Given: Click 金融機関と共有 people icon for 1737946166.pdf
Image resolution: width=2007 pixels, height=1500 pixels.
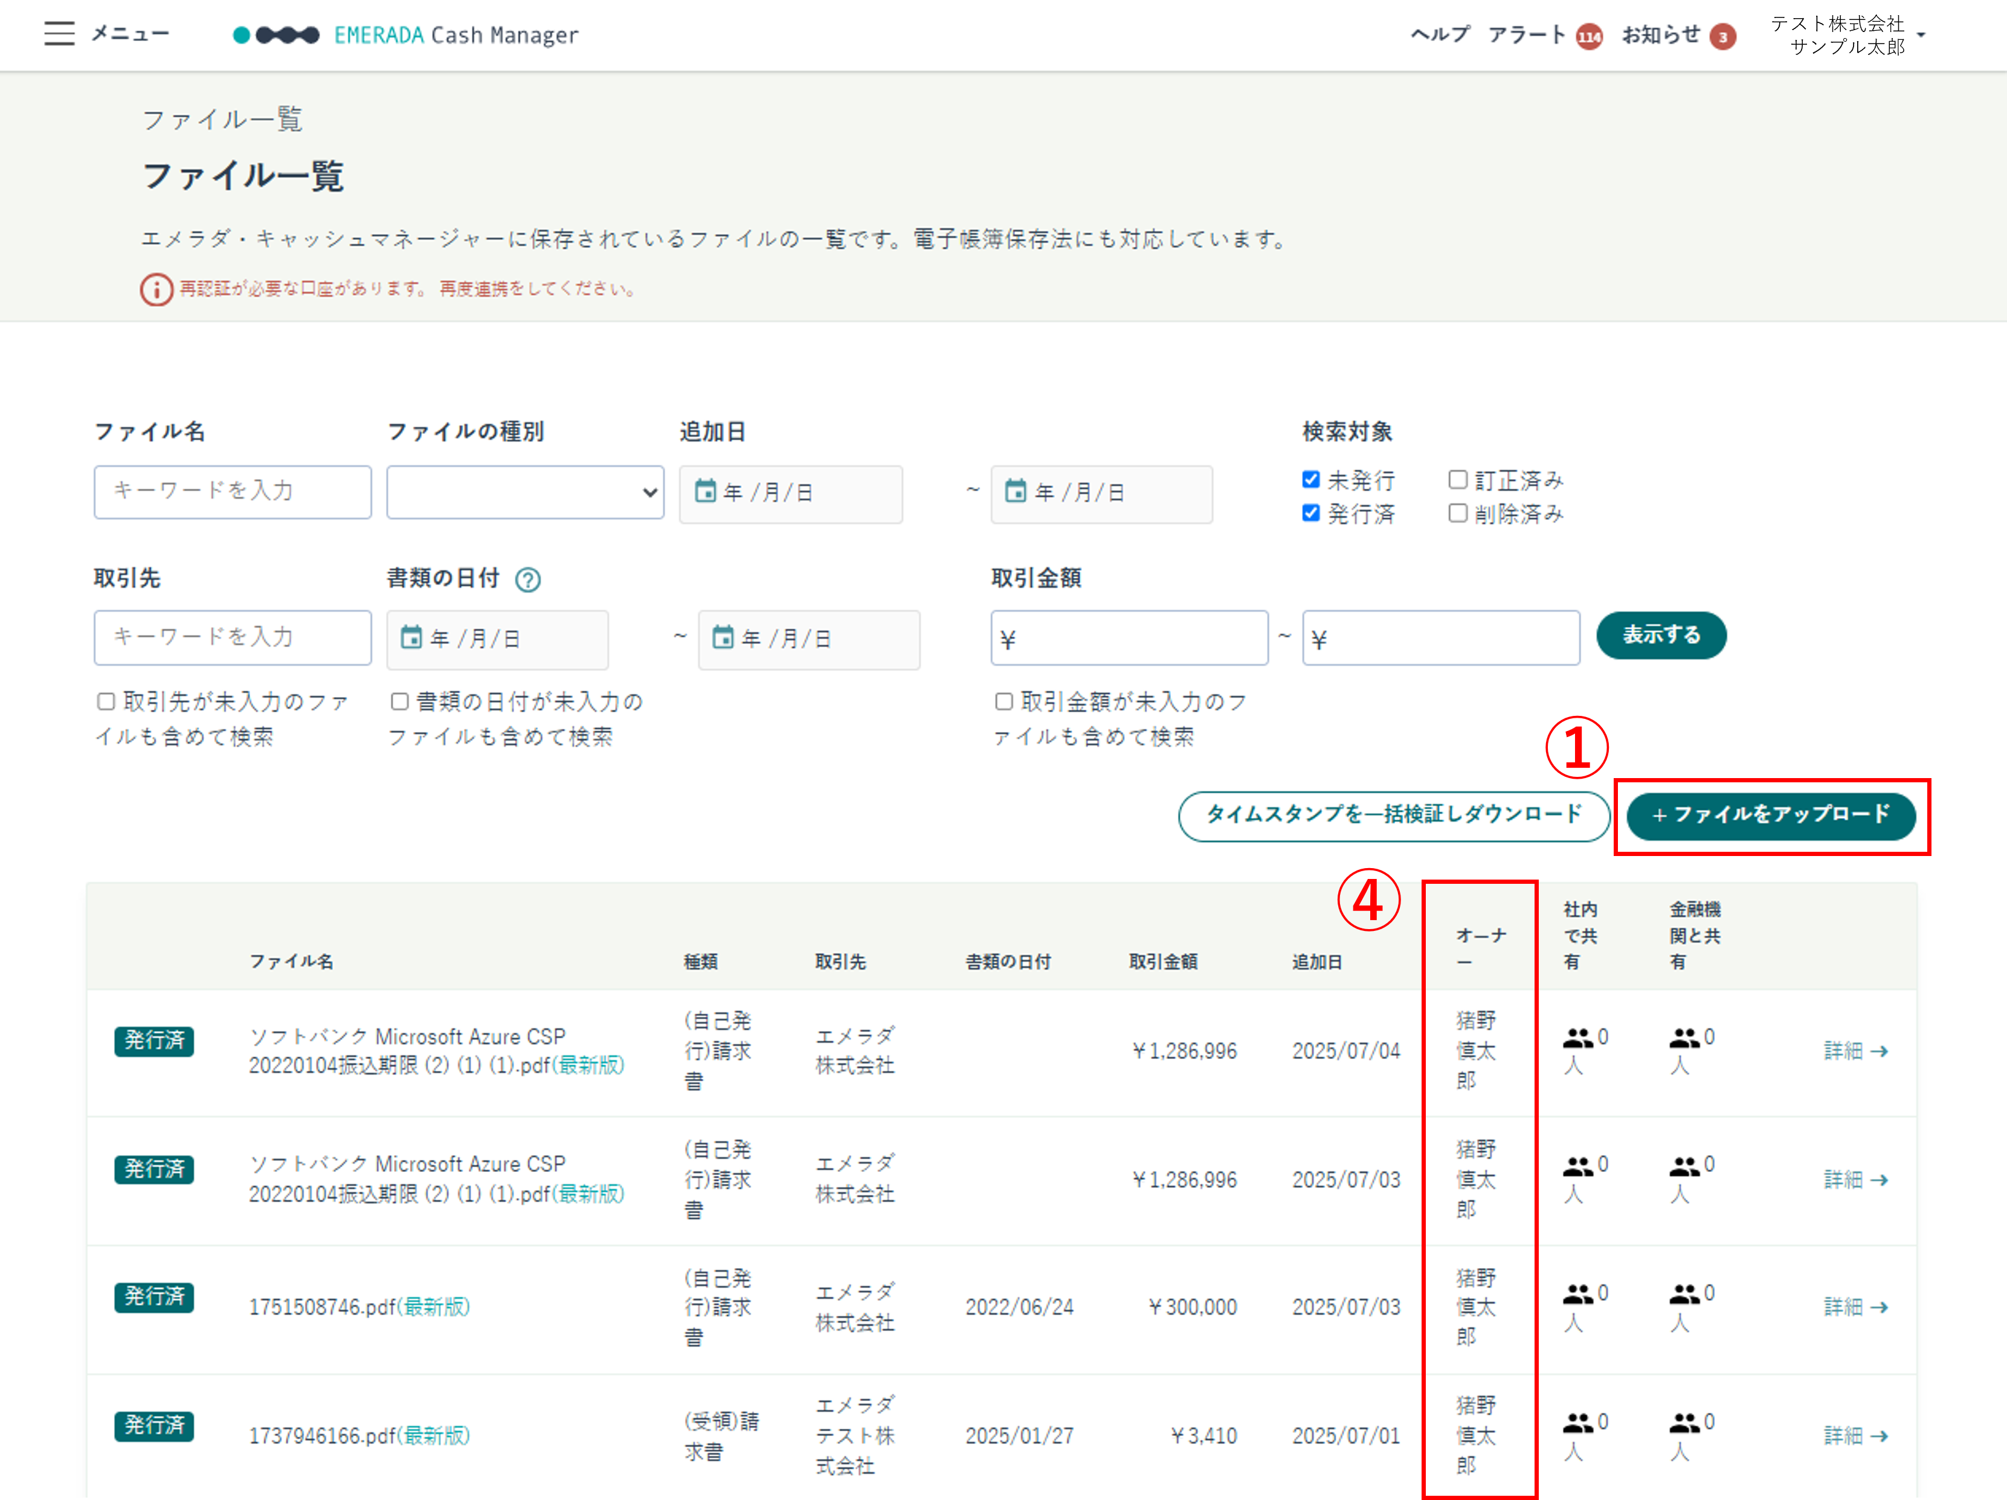Looking at the screenshot, I should (x=1685, y=1424).
